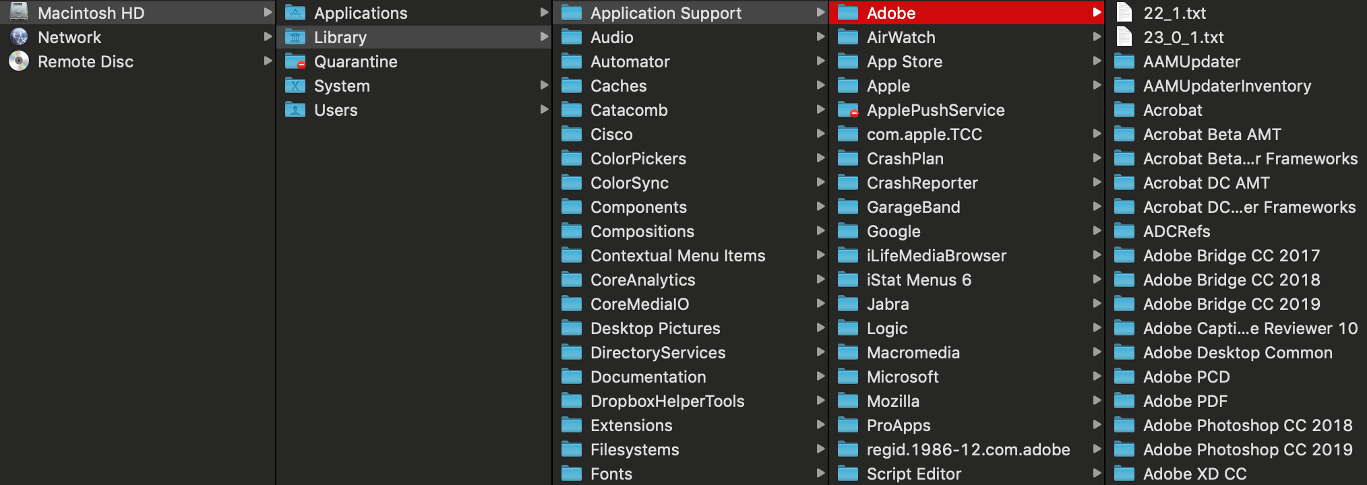
Task: Select the CrashReporter folder name
Action: click(922, 183)
